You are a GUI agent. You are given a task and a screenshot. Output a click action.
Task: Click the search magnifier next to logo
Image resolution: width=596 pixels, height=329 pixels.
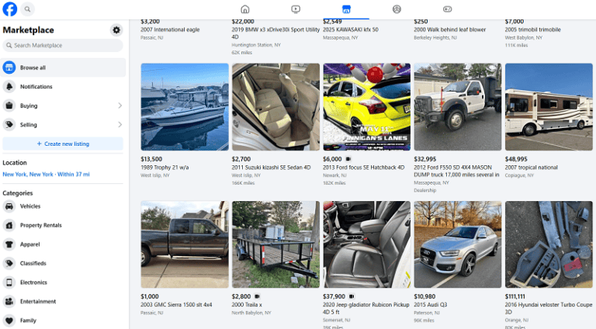(x=27, y=9)
